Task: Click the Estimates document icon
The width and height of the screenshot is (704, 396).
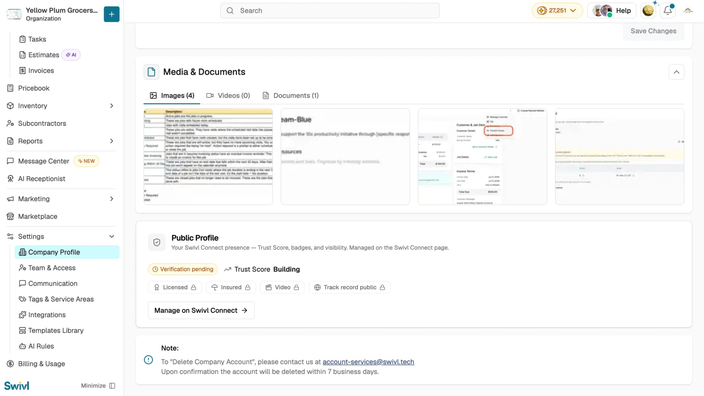Action: pyautogui.click(x=22, y=55)
